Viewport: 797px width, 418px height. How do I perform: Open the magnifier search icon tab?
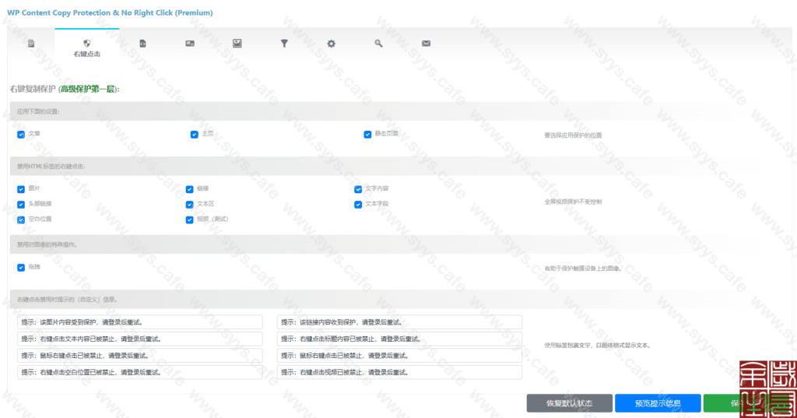pyautogui.click(x=378, y=44)
